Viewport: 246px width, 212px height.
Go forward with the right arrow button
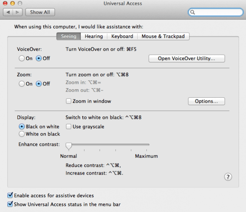coord(18,12)
